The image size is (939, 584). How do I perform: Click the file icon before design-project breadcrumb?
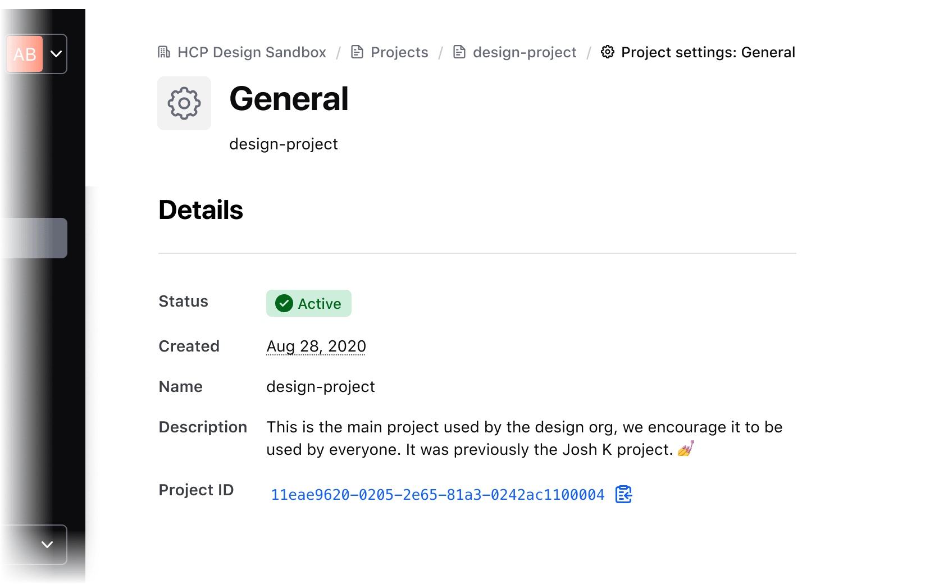[x=459, y=52]
